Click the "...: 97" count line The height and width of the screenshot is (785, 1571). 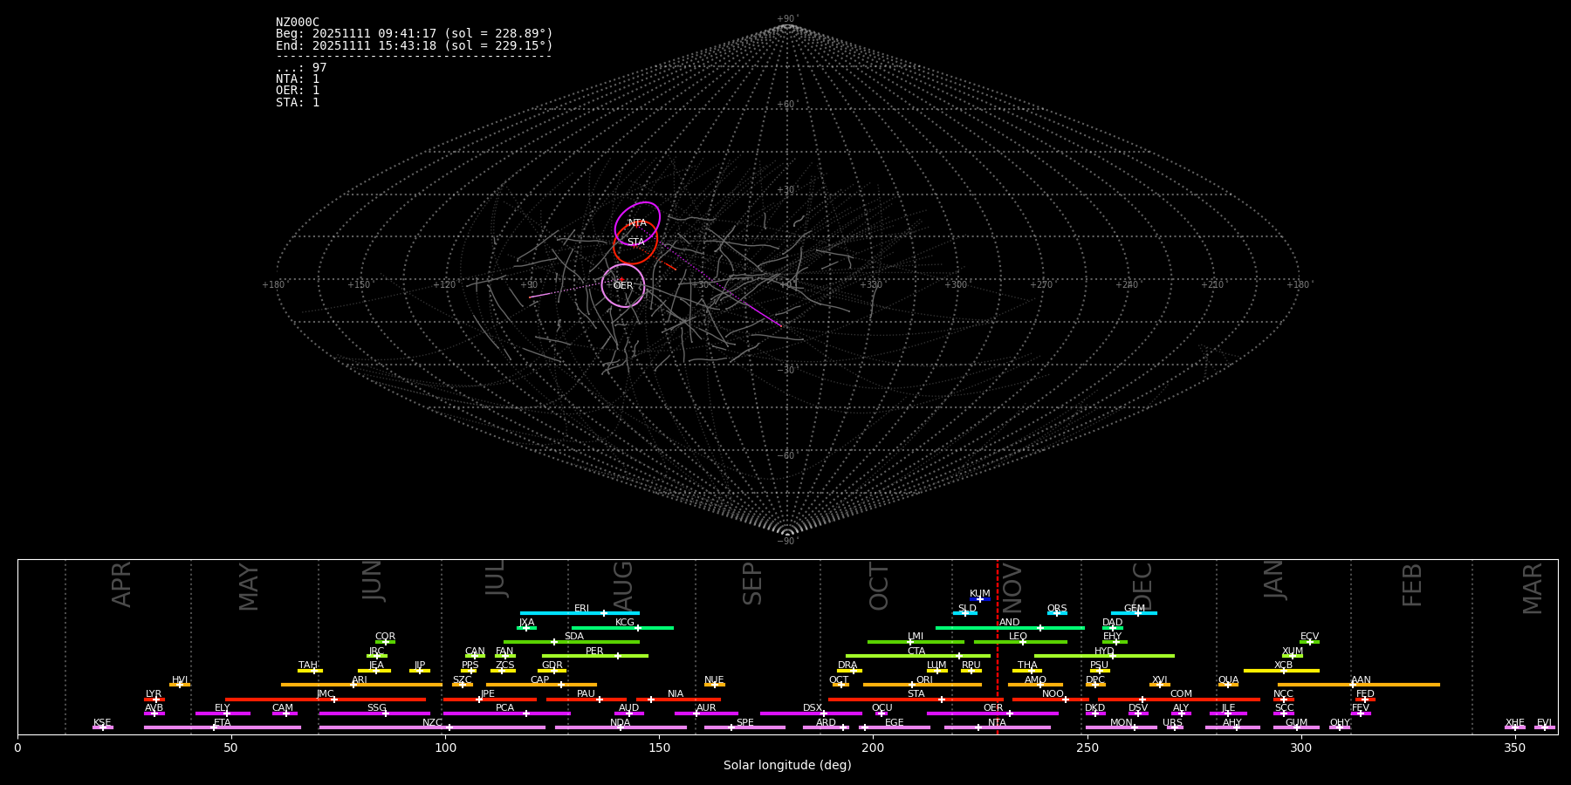click(x=301, y=68)
